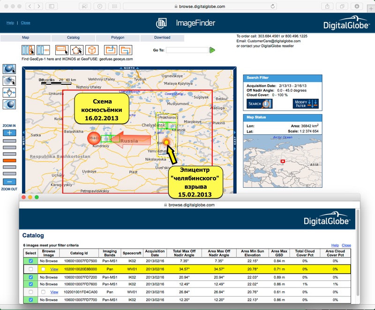Open the Download menu tab

[x=162, y=38]
